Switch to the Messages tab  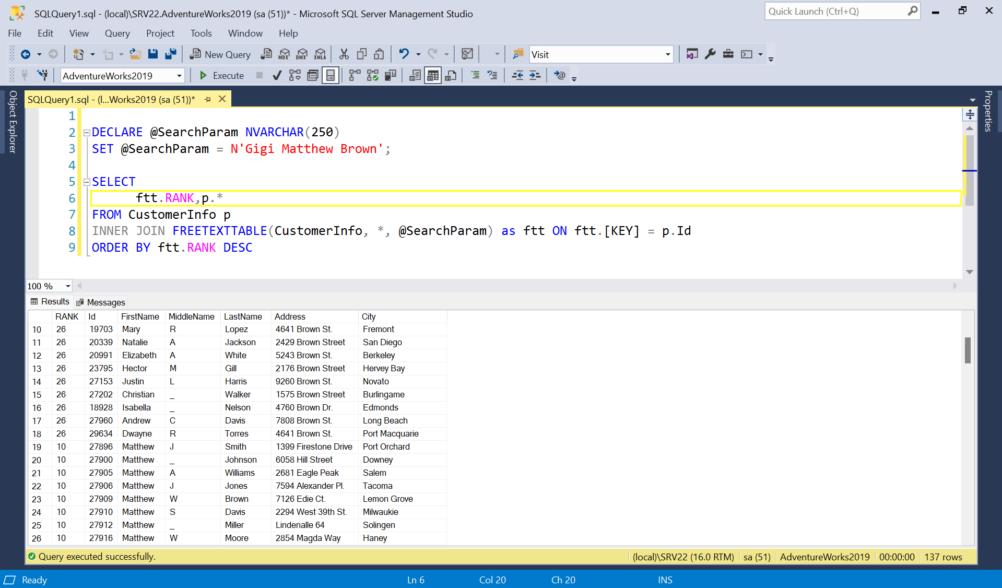click(x=101, y=302)
